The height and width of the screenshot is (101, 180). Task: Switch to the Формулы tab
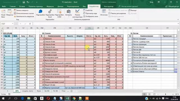[50, 6]
